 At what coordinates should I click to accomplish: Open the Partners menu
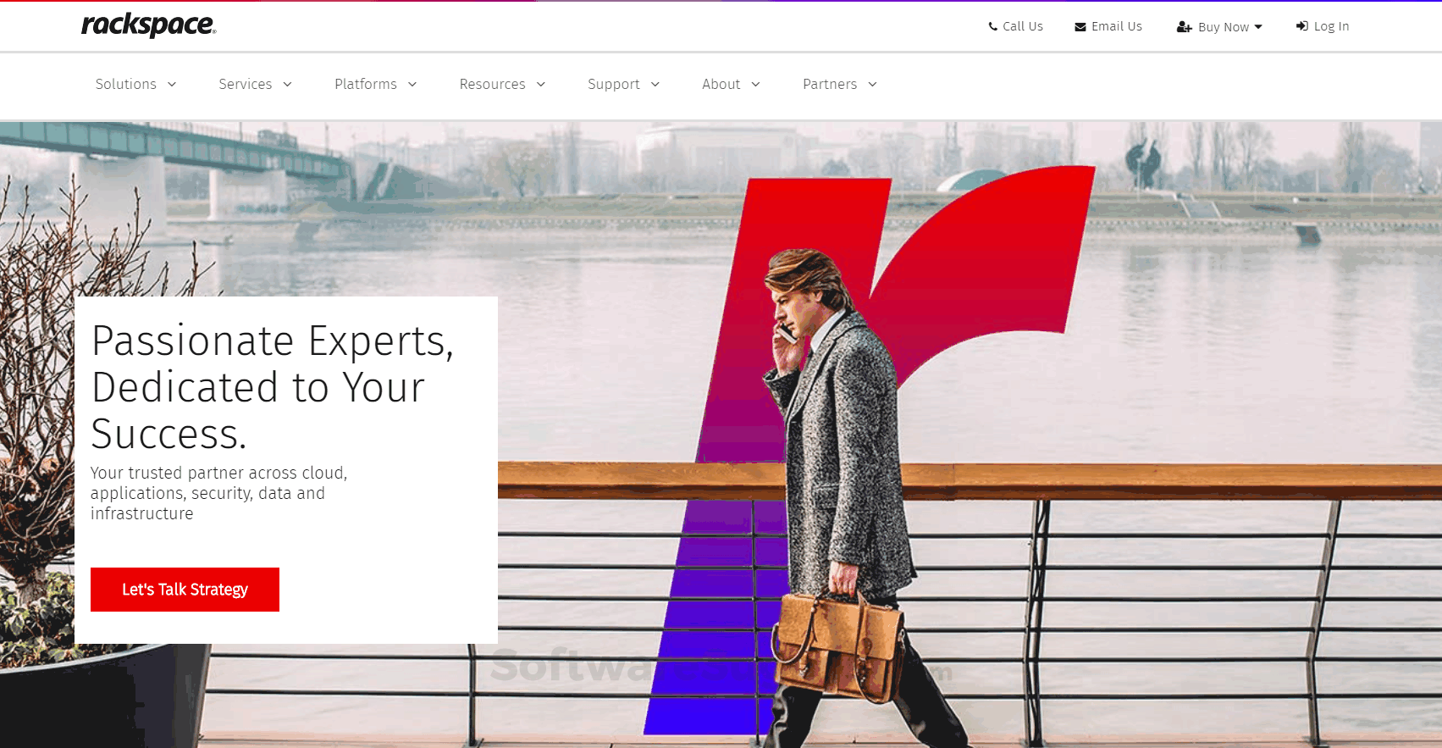pos(830,84)
